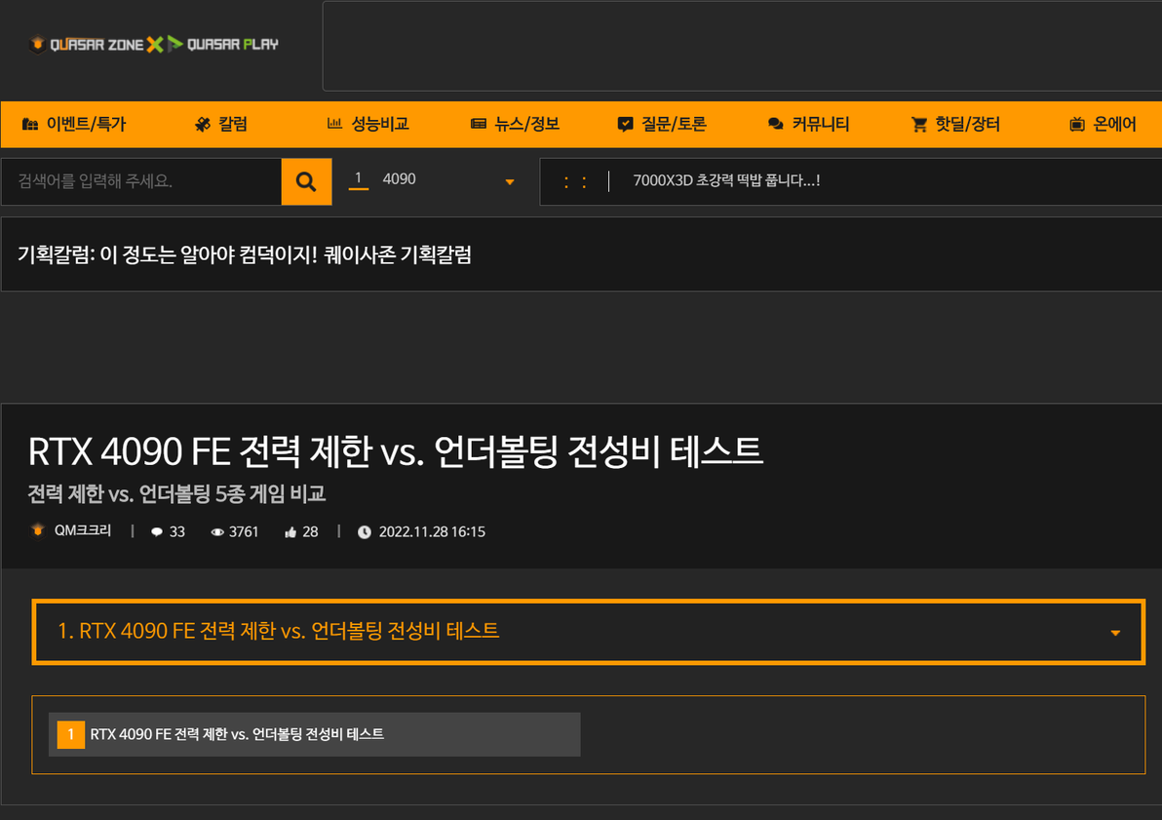
Task: Click the clock icon by the date
Action: tap(364, 532)
